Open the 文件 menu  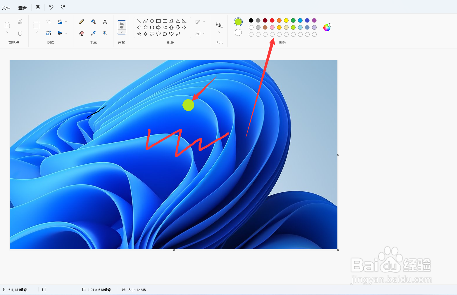[x=6, y=8]
